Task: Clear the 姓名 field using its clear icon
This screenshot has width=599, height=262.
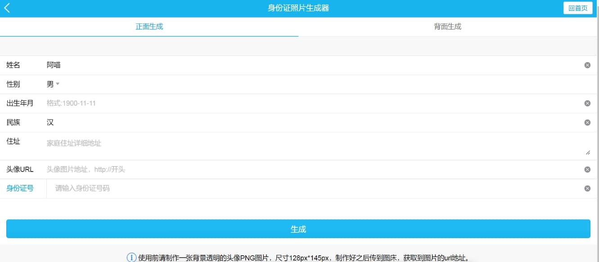Action: (x=587, y=65)
